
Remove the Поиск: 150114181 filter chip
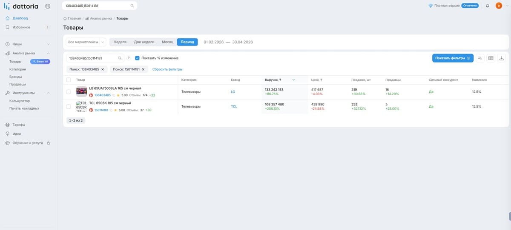coord(143,69)
